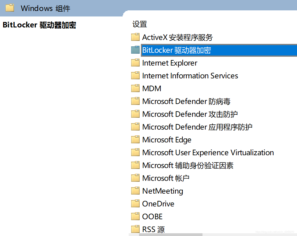Select Microsoft Defender 攻击防护 entry
The height and width of the screenshot is (236, 297).
(x=190, y=114)
